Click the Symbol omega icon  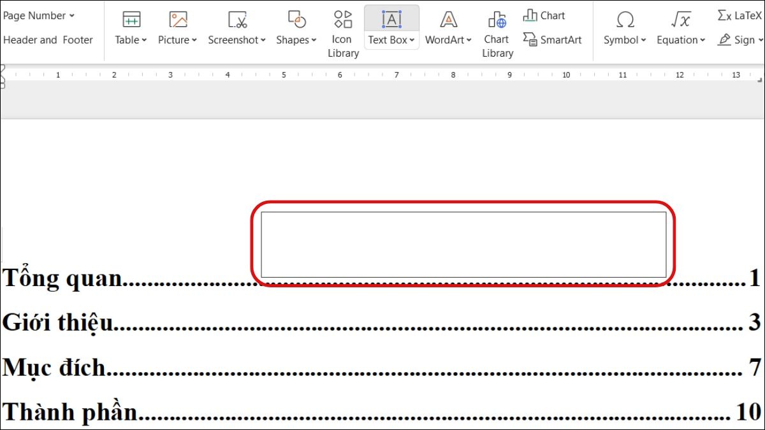(x=625, y=19)
